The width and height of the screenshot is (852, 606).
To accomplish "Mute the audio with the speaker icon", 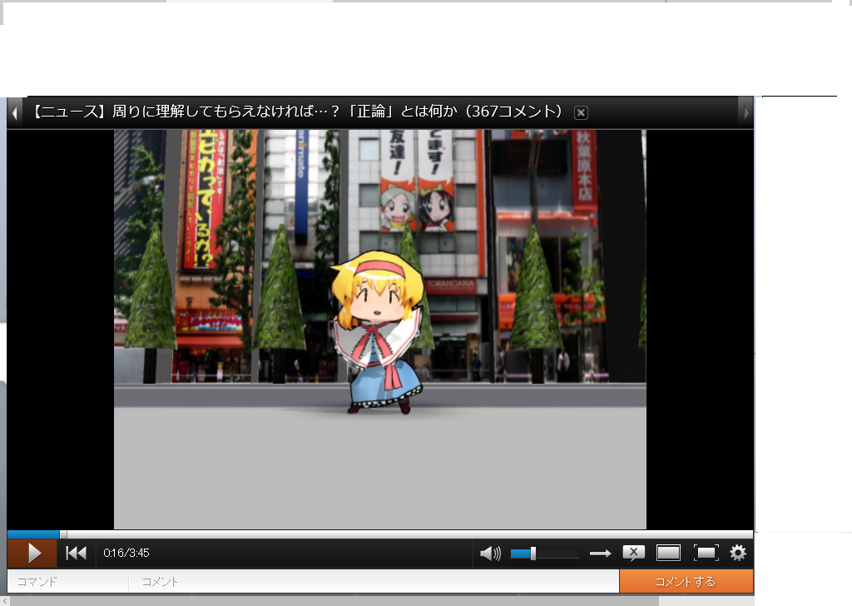I will [x=490, y=554].
